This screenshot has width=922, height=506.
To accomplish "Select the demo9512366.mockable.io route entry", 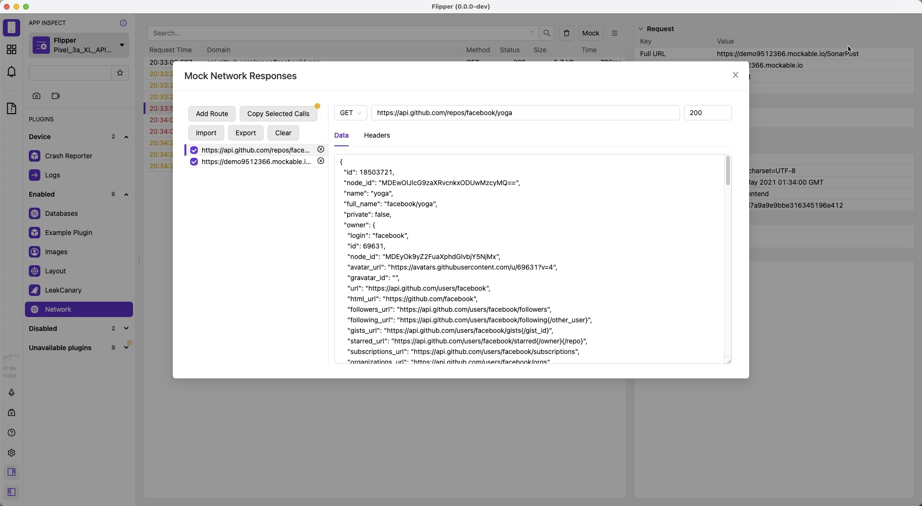I will click(x=256, y=162).
